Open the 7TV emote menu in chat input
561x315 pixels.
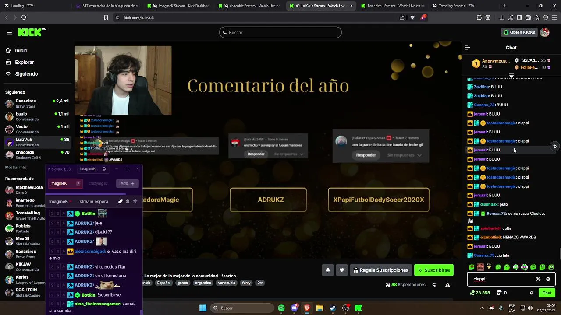(x=538, y=279)
